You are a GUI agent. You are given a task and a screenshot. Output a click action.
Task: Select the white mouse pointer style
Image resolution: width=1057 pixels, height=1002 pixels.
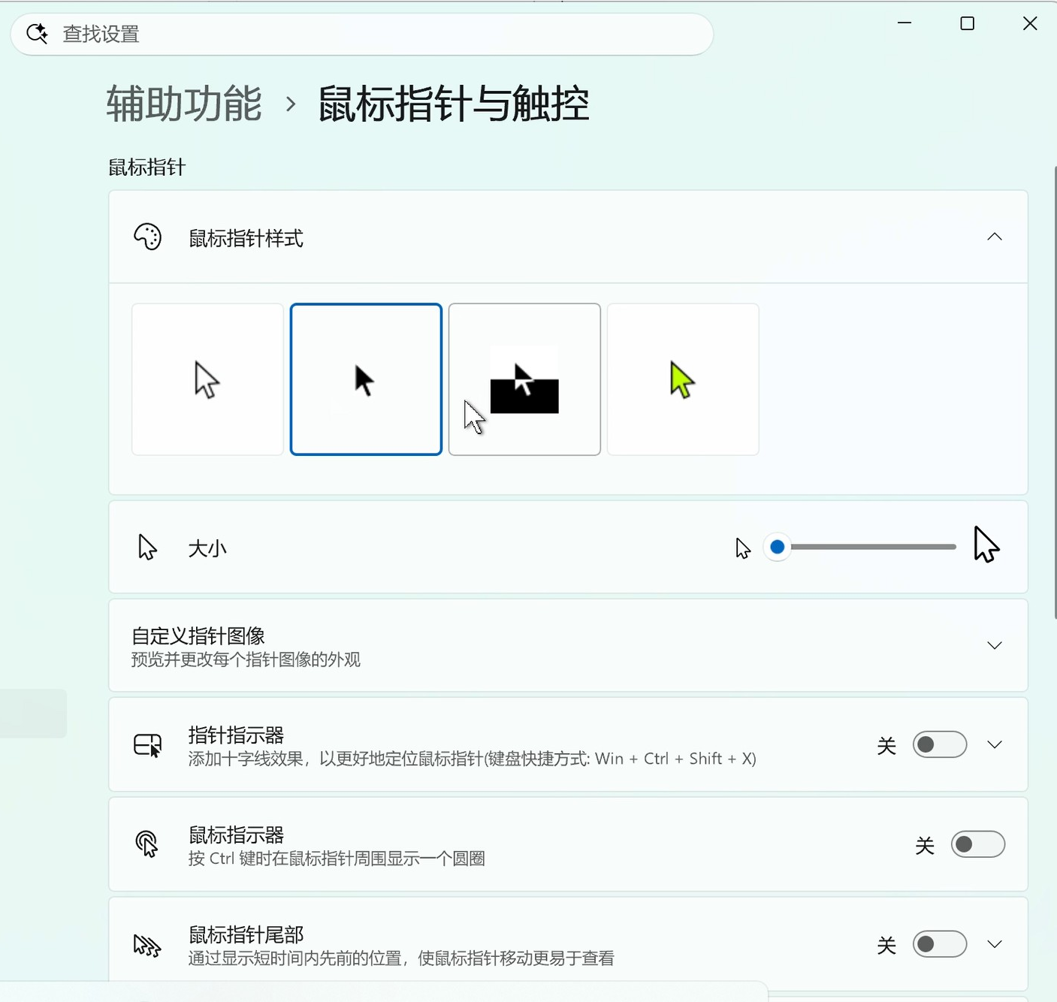click(207, 379)
